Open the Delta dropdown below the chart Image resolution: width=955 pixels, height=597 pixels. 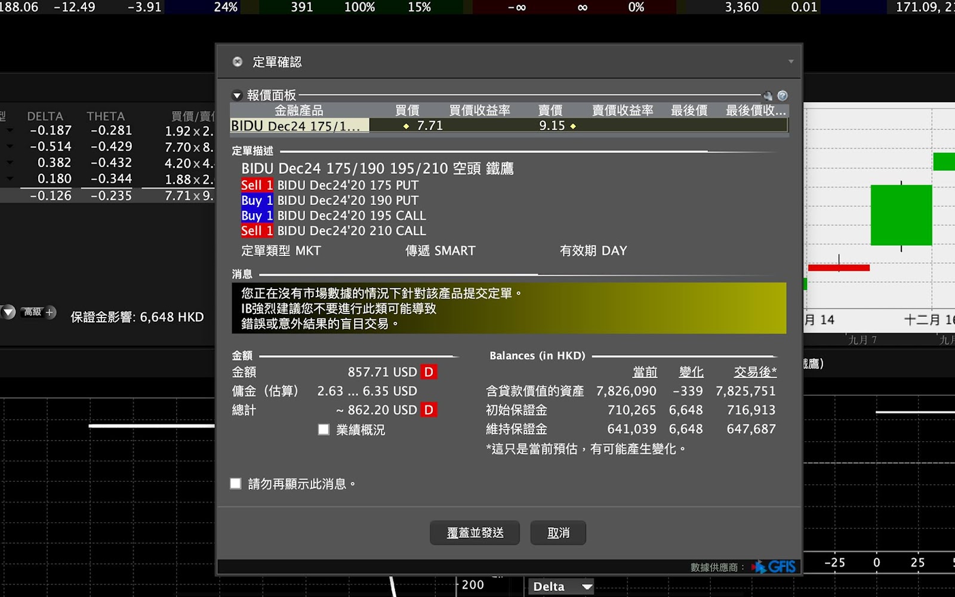point(560,587)
